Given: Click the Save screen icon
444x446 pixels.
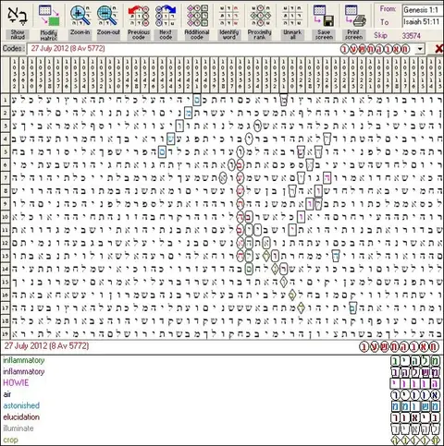Looking at the screenshot, I should [x=324, y=16].
